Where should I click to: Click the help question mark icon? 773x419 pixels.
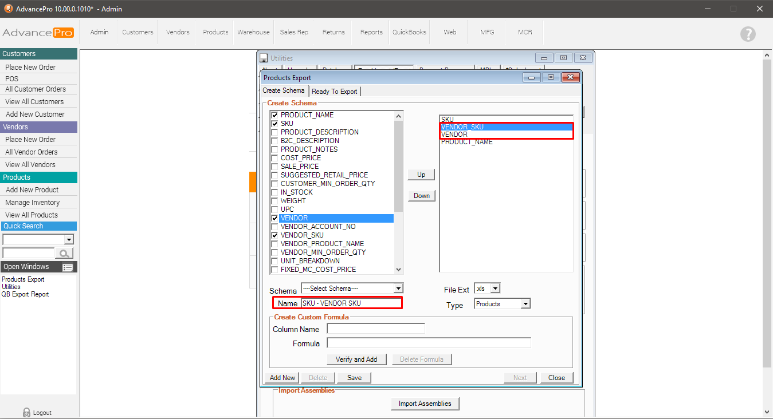[748, 34]
